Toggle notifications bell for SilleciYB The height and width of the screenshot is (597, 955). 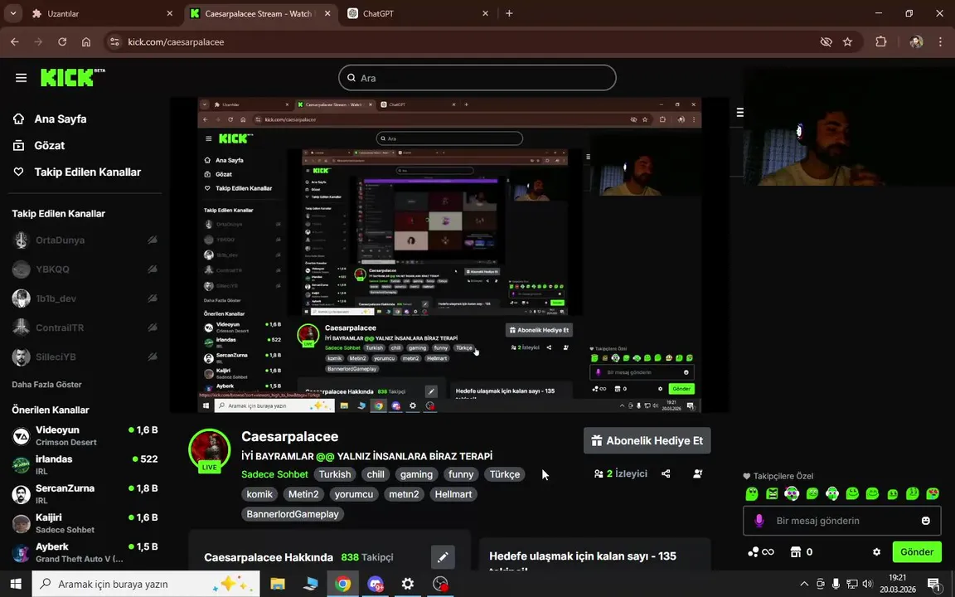coord(153,357)
